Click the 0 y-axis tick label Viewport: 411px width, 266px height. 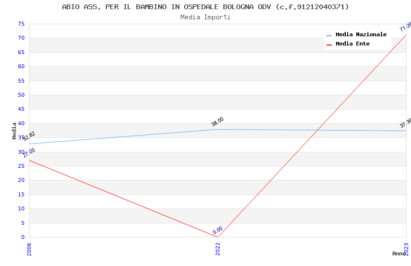click(x=23, y=237)
